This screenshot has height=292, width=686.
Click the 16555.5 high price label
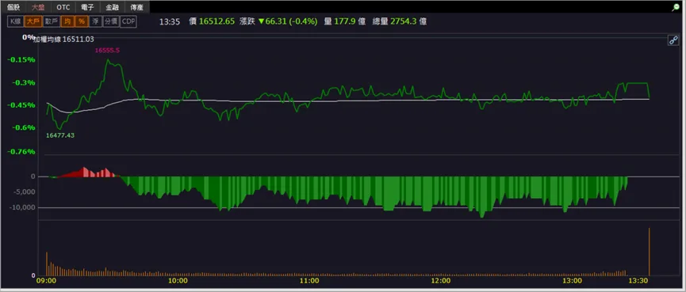pos(107,51)
